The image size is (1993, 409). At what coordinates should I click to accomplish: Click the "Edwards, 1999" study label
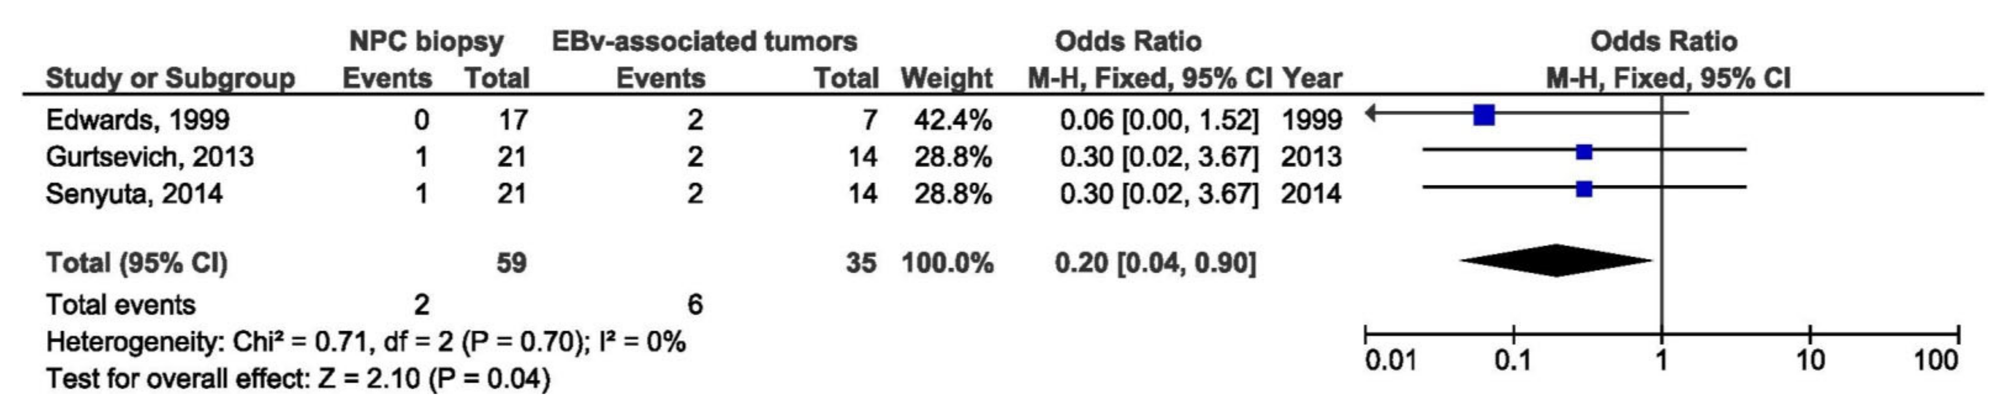click(x=138, y=120)
